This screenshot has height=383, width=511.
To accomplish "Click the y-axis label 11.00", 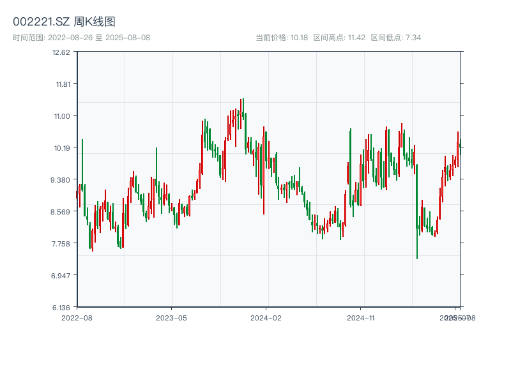I will 62,116.
